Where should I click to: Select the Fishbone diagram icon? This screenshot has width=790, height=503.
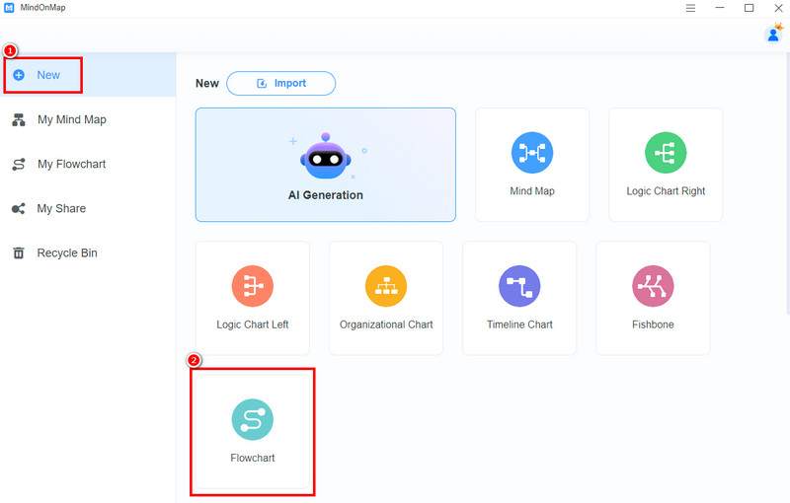[x=653, y=286]
